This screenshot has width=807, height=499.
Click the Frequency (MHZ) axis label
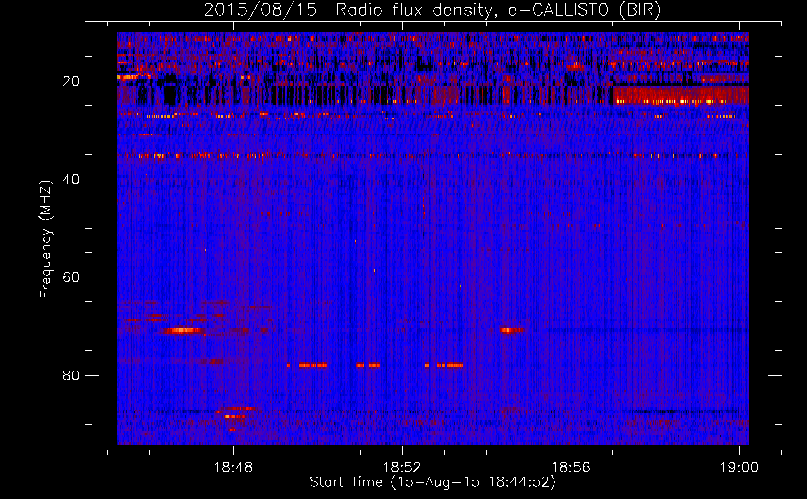[x=46, y=240]
